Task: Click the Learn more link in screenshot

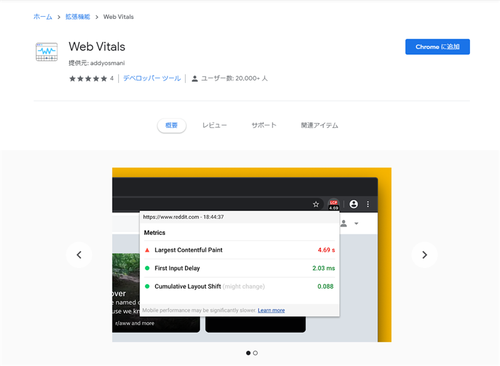Action: click(x=271, y=310)
